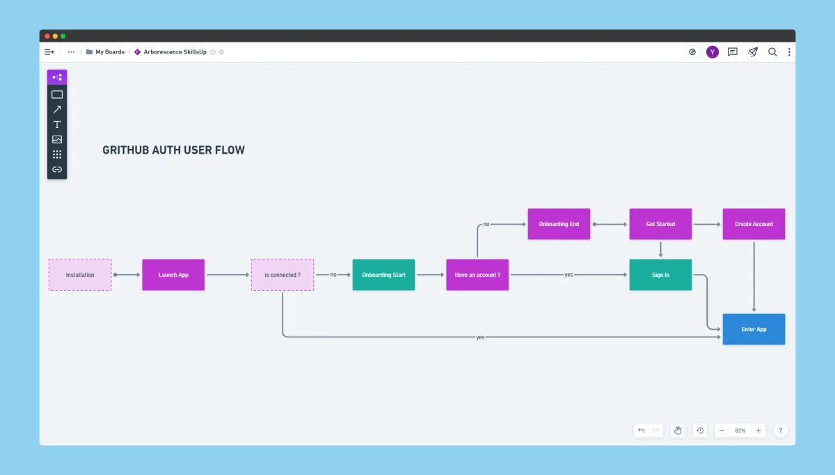Screen dimensions: 835x475
Task: Click the 82% zoom level
Action: 740,430
